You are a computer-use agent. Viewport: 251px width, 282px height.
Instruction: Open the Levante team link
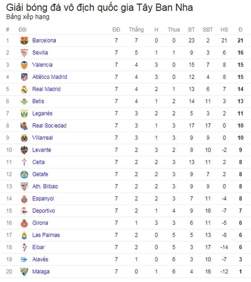42,150
